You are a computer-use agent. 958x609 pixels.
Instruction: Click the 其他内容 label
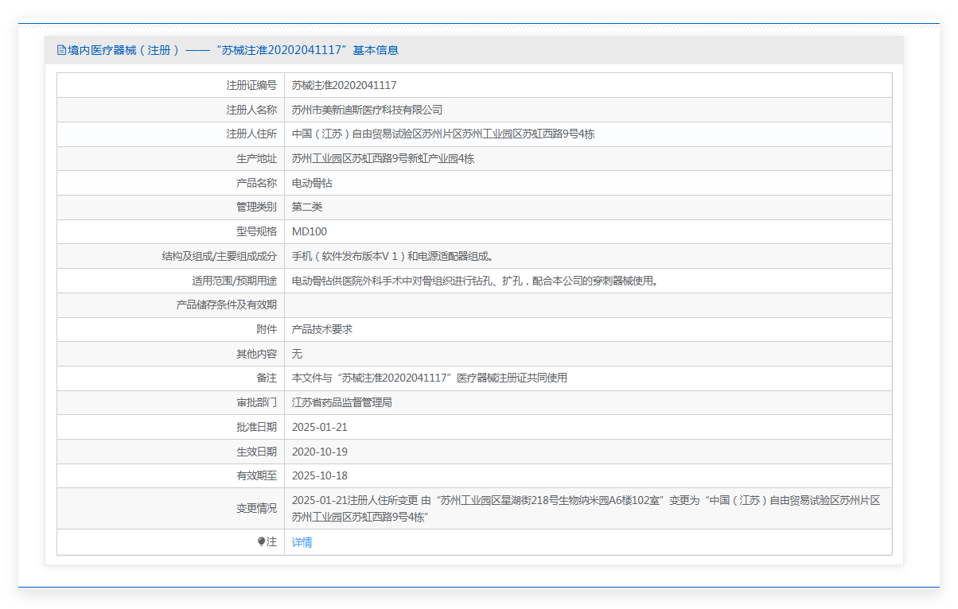tap(256, 354)
